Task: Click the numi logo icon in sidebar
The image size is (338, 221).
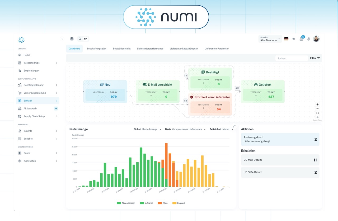Action: click(21, 40)
